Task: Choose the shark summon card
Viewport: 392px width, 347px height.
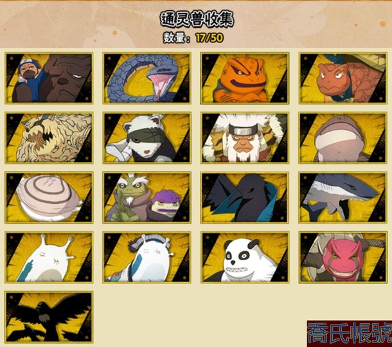Action: coord(343,197)
